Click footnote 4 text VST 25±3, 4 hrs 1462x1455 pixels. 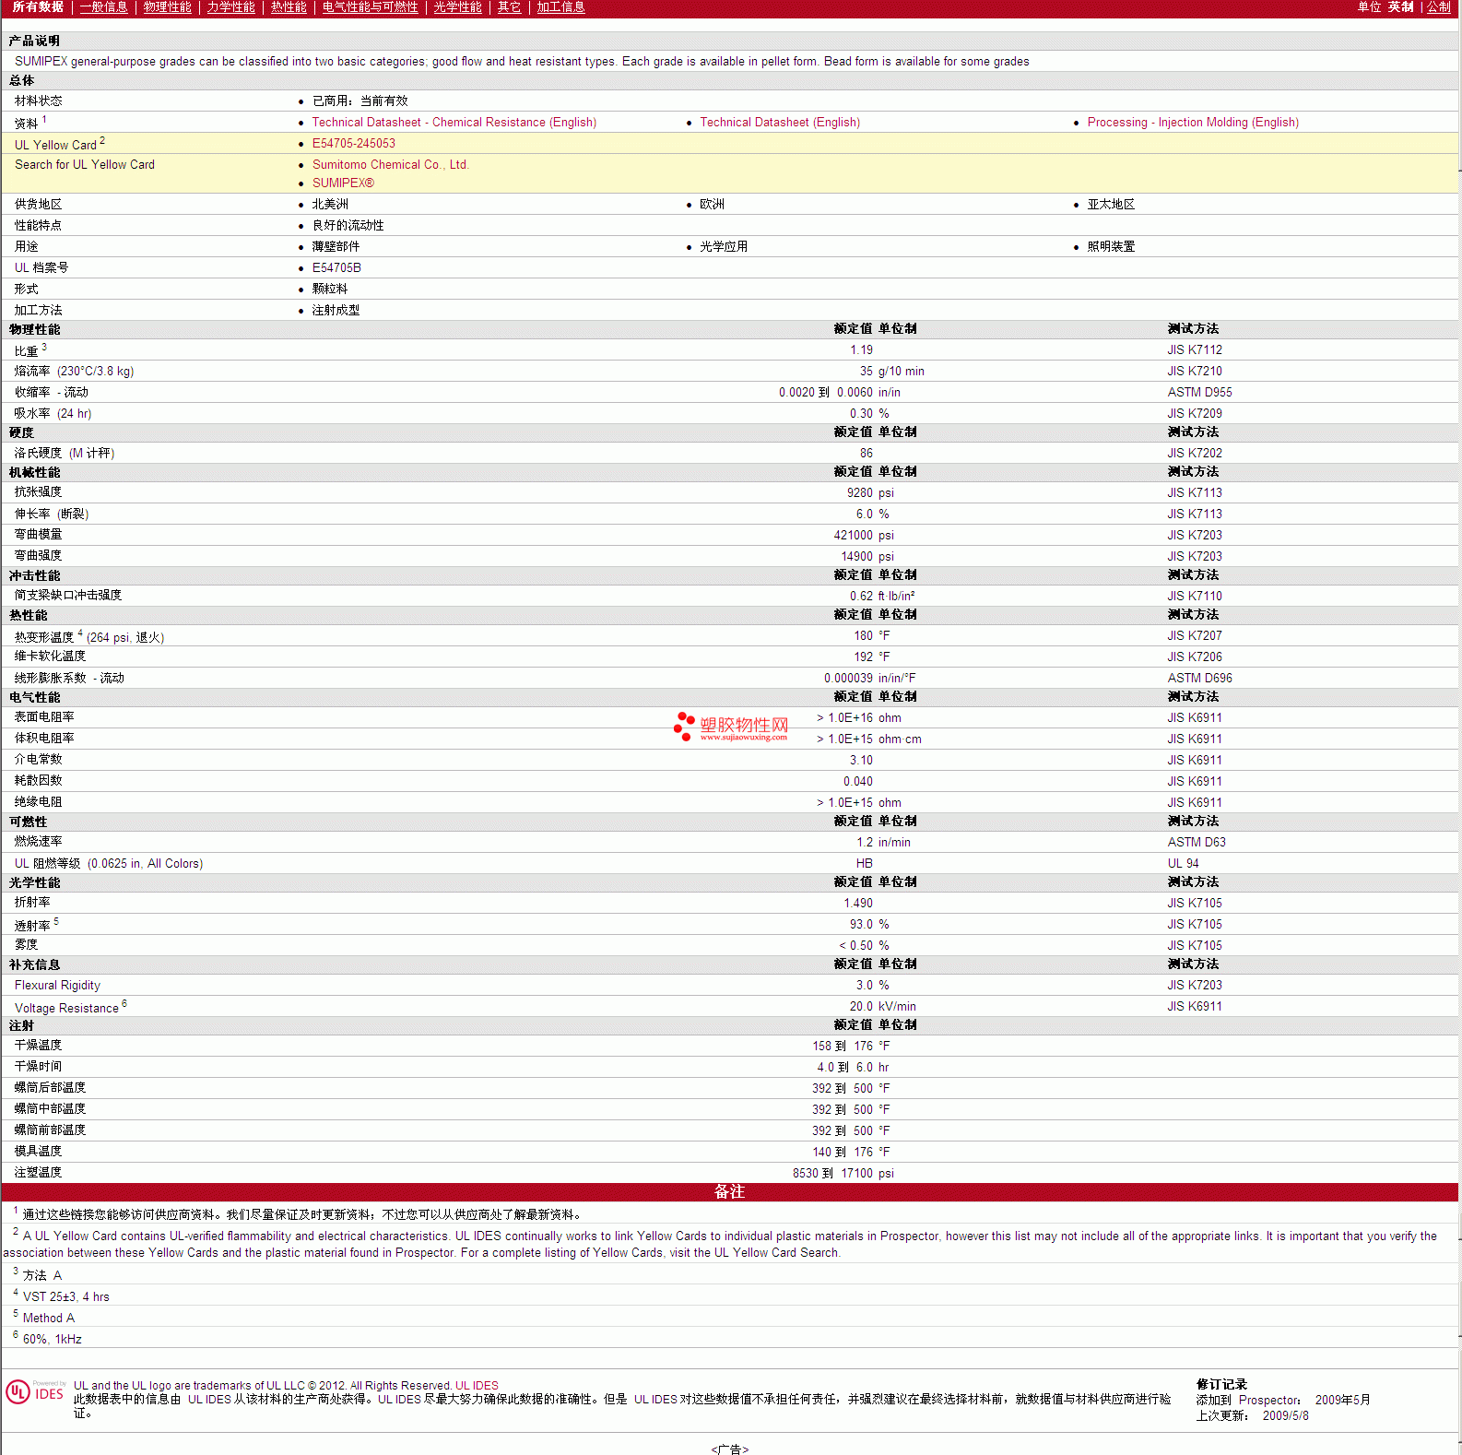[65, 1297]
